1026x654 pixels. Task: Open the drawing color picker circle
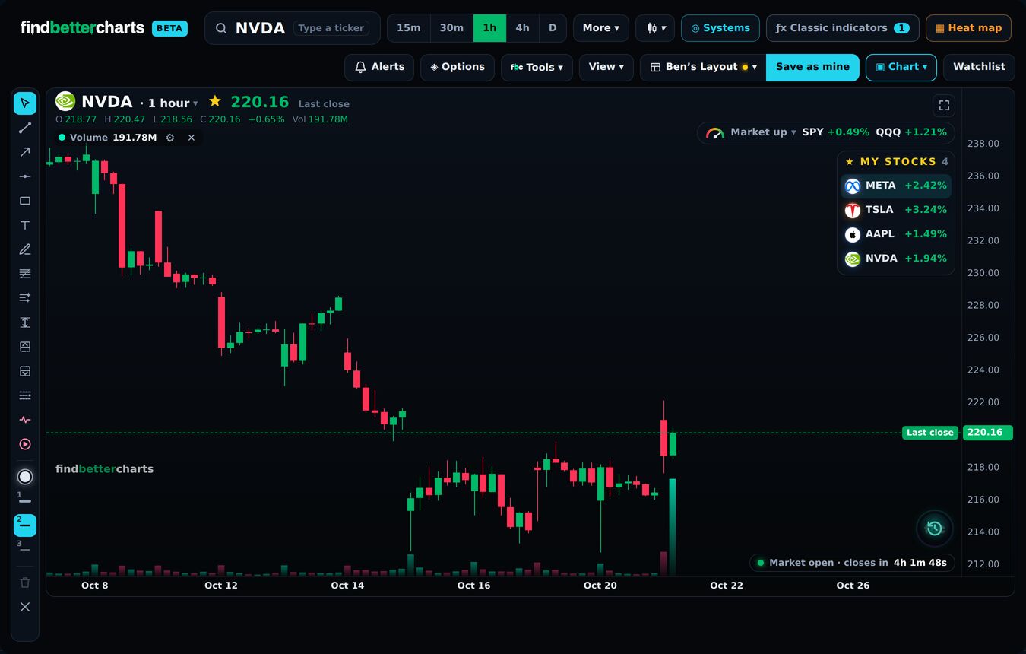point(25,477)
